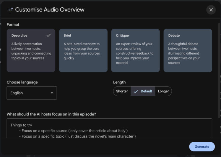Select the Brief format card
This screenshot has width=221, height=157.
click(x=83, y=50)
